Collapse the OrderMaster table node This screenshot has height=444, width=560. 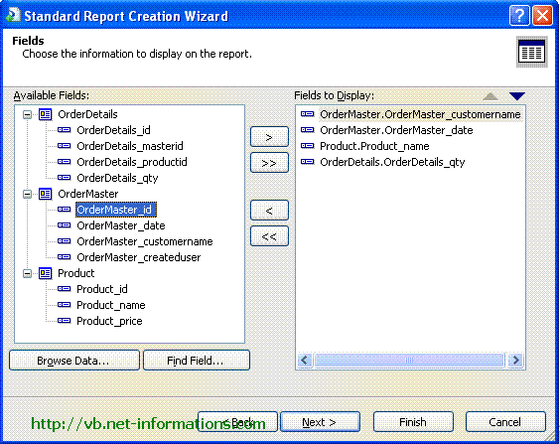pyautogui.click(x=27, y=194)
